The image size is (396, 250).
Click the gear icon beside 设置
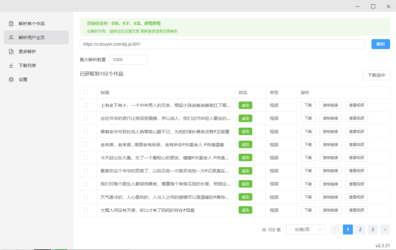click(x=11, y=80)
